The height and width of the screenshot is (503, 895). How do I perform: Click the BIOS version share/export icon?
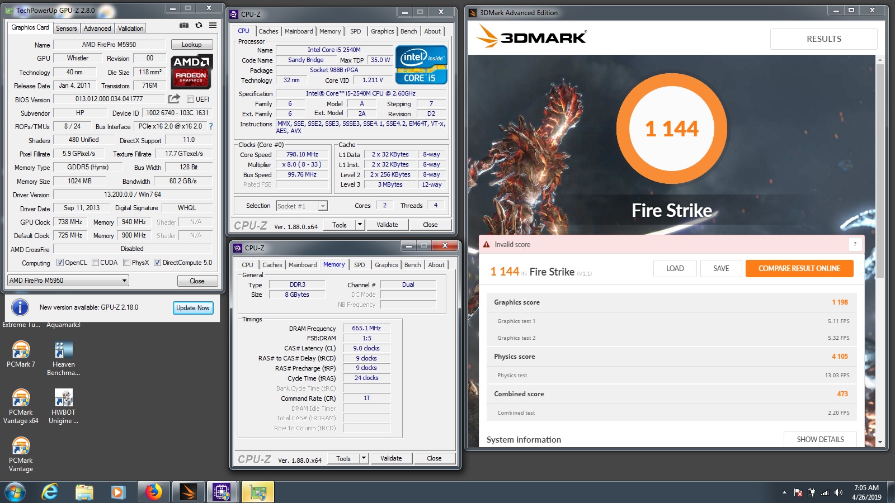174,99
